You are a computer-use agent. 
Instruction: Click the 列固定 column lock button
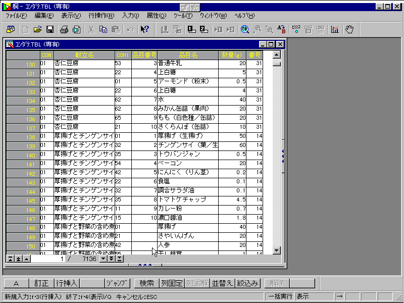[172, 283]
